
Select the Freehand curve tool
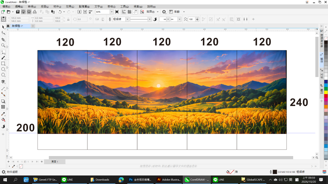click(3, 52)
